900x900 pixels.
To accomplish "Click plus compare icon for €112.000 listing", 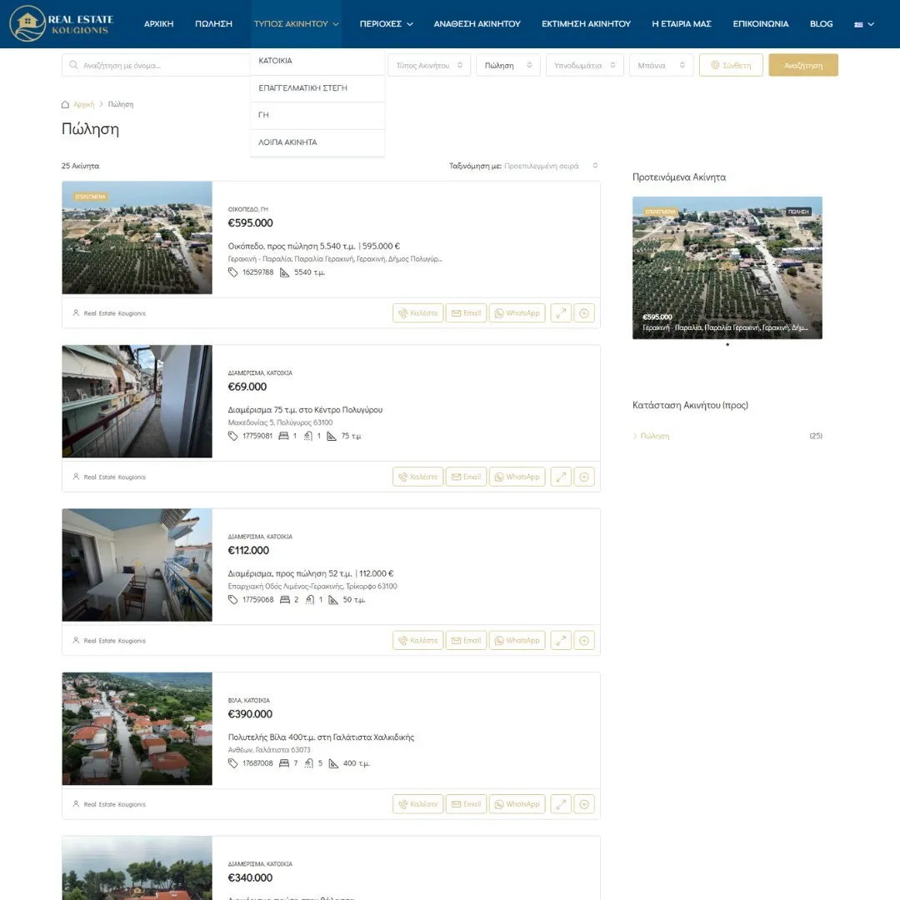I will tap(583, 641).
